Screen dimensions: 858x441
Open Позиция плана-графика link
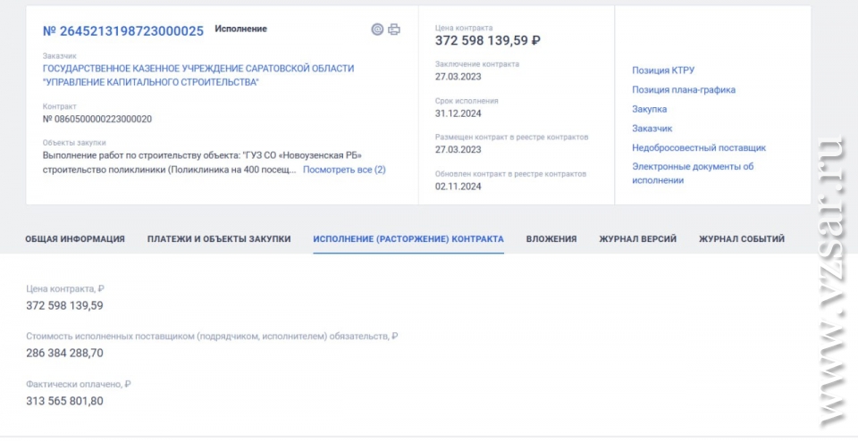(684, 89)
